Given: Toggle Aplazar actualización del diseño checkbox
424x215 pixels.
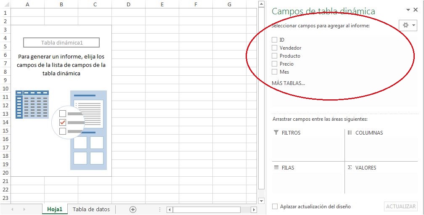Looking at the screenshot, I should pyautogui.click(x=275, y=206).
